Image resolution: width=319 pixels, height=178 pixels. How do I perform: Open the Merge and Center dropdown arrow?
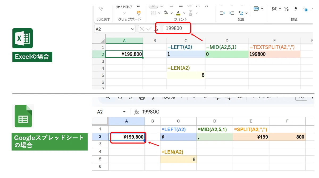[262, 9]
